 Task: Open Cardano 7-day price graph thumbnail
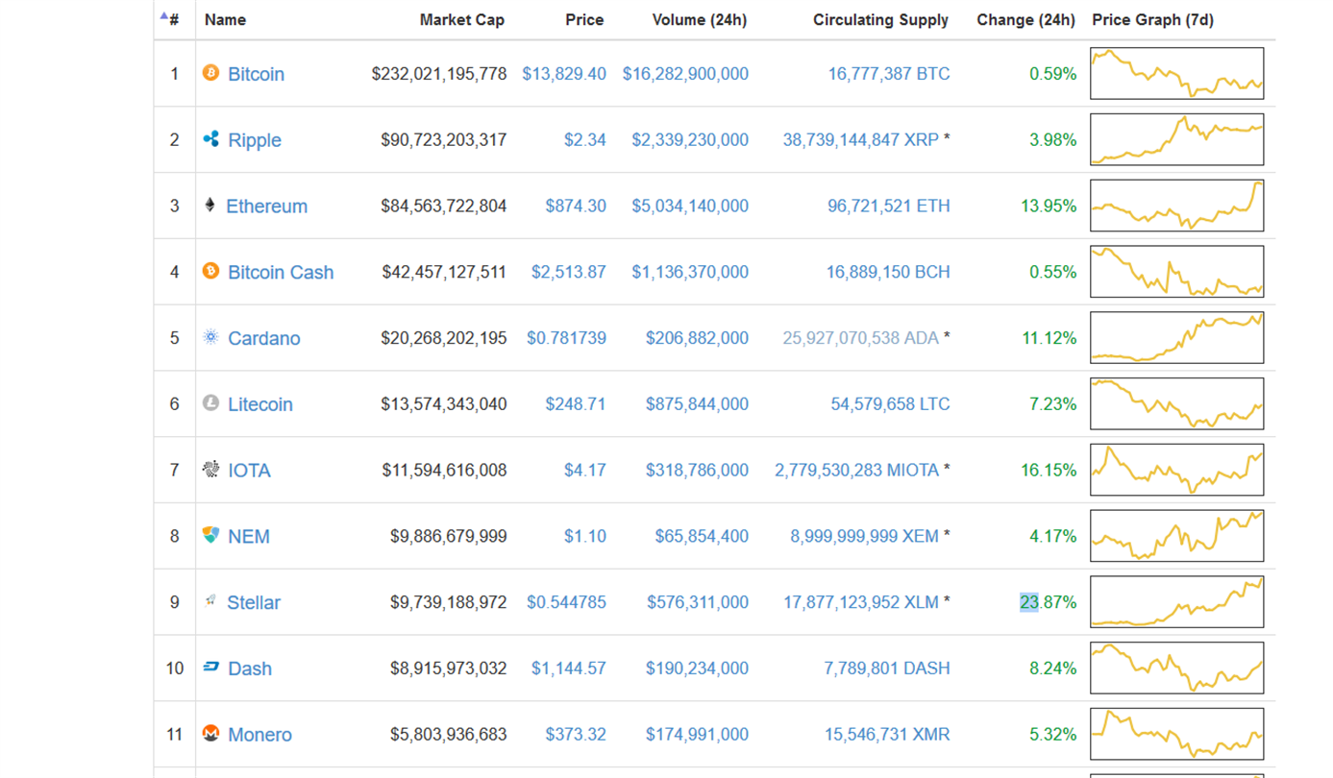tap(1176, 338)
